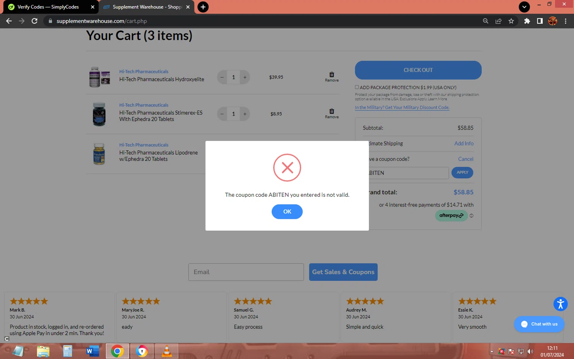
Task: Select the Supplement Warehouse tab
Action: pyautogui.click(x=147, y=7)
